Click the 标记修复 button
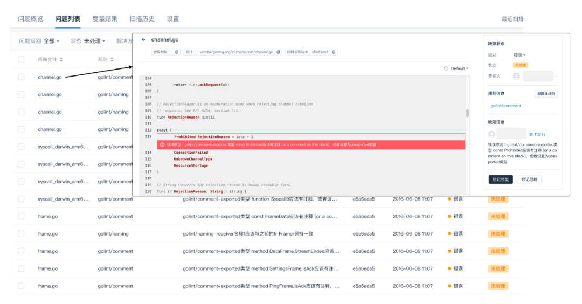Viewport: 582px width, 304px height. click(500, 179)
